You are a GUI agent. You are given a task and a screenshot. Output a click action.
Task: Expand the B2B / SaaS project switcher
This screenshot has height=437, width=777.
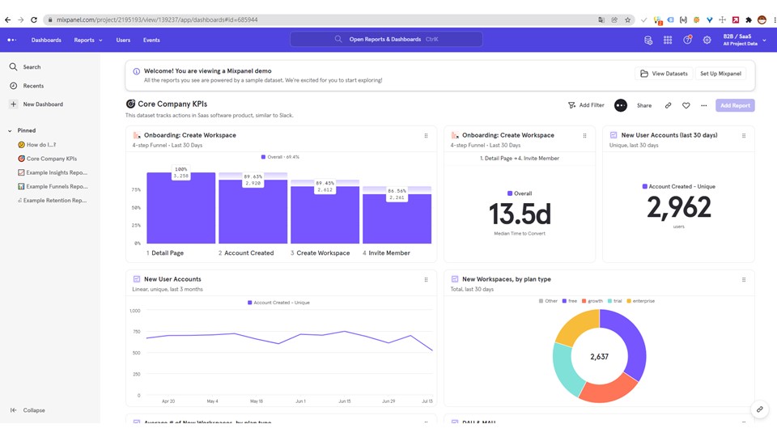click(745, 40)
